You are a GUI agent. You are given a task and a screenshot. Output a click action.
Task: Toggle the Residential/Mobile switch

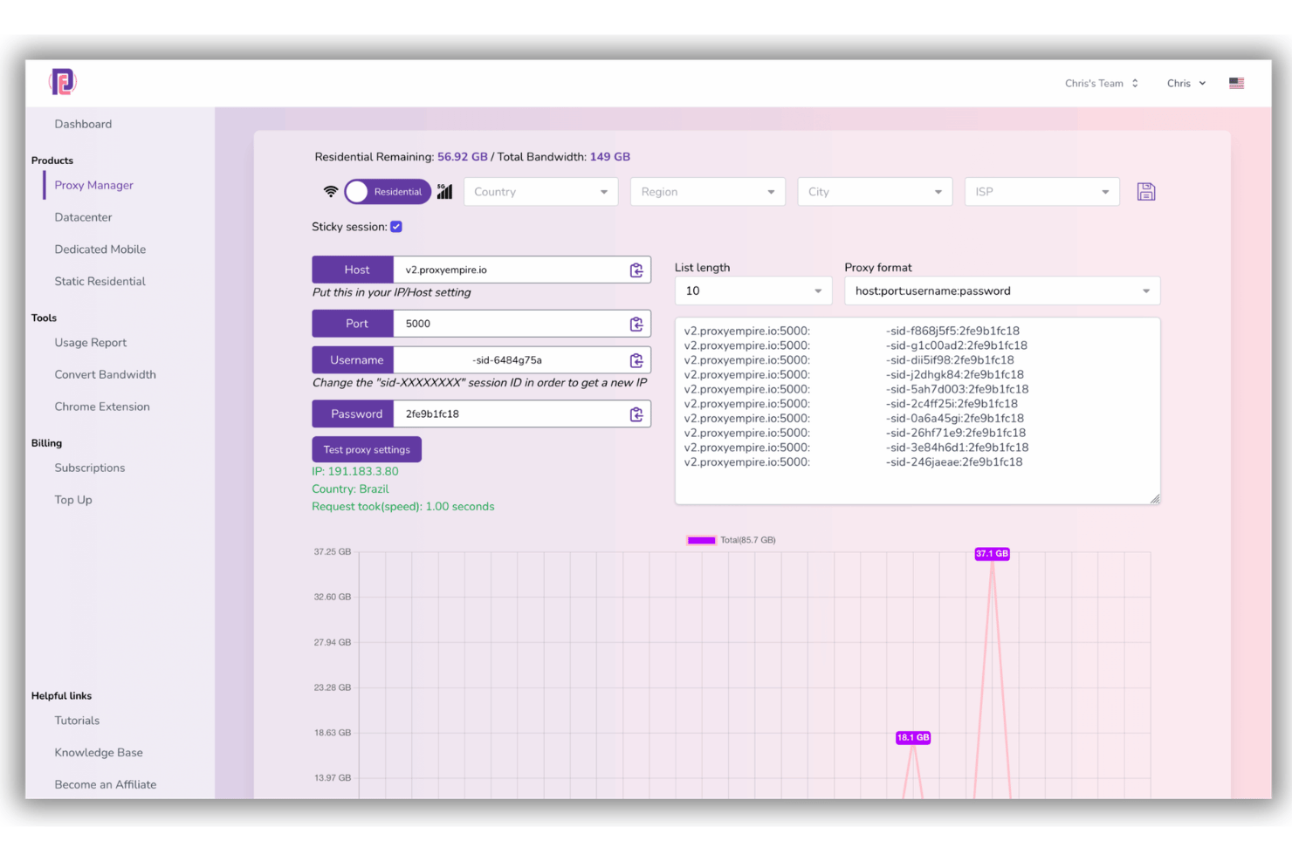(388, 192)
